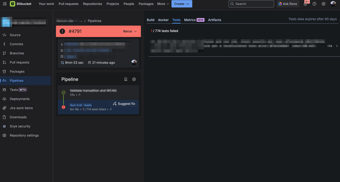Click the Packages bucket icon in sidebar
The image size is (340, 182).
tap(4, 71)
